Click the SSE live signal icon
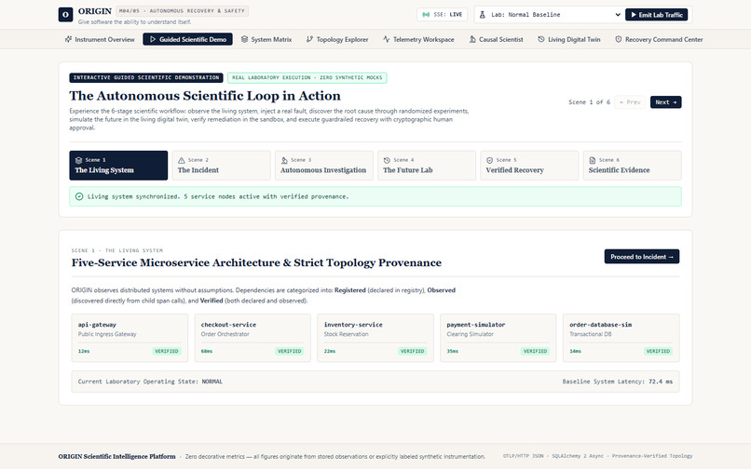 pos(426,14)
